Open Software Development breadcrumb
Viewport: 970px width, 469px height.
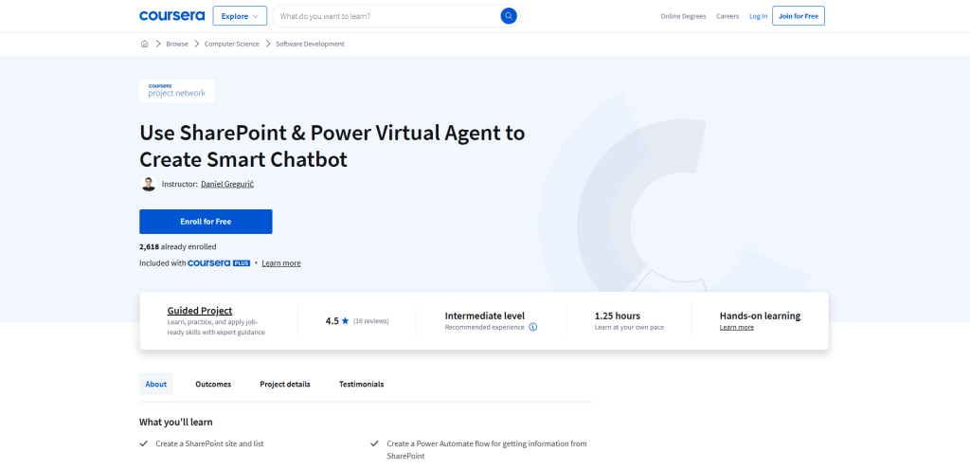click(x=310, y=44)
